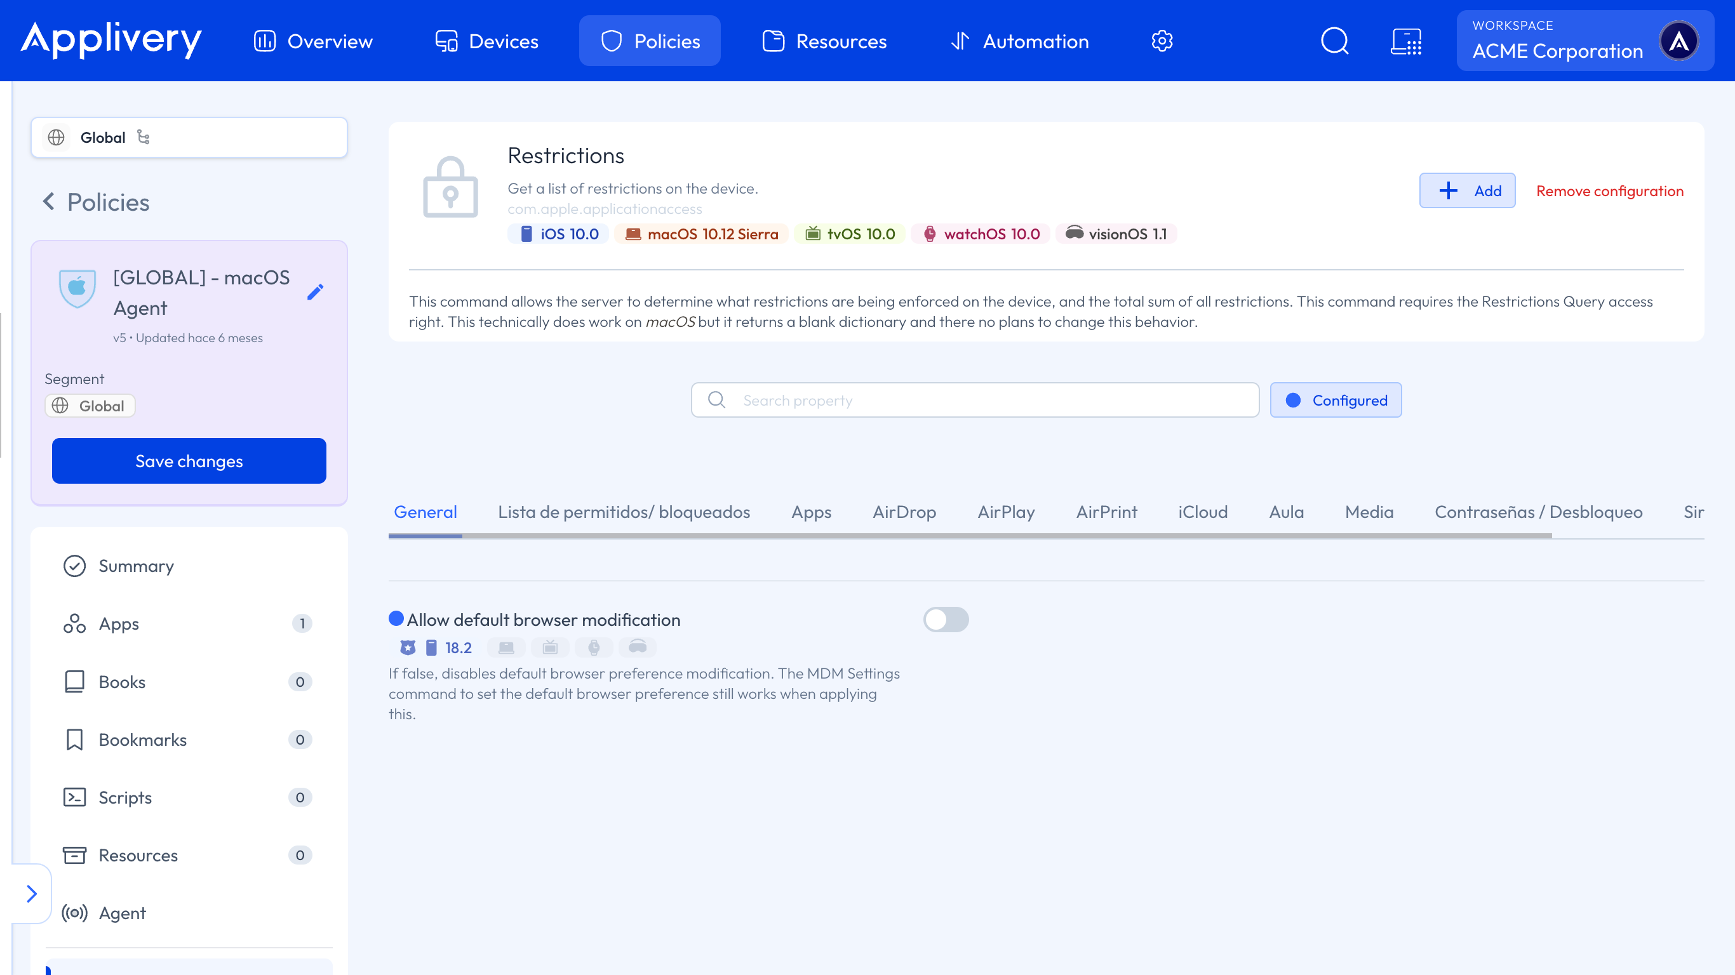Click the Search property field
Screen dimensions: 1735x975
pyautogui.click(x=975, y=400)
